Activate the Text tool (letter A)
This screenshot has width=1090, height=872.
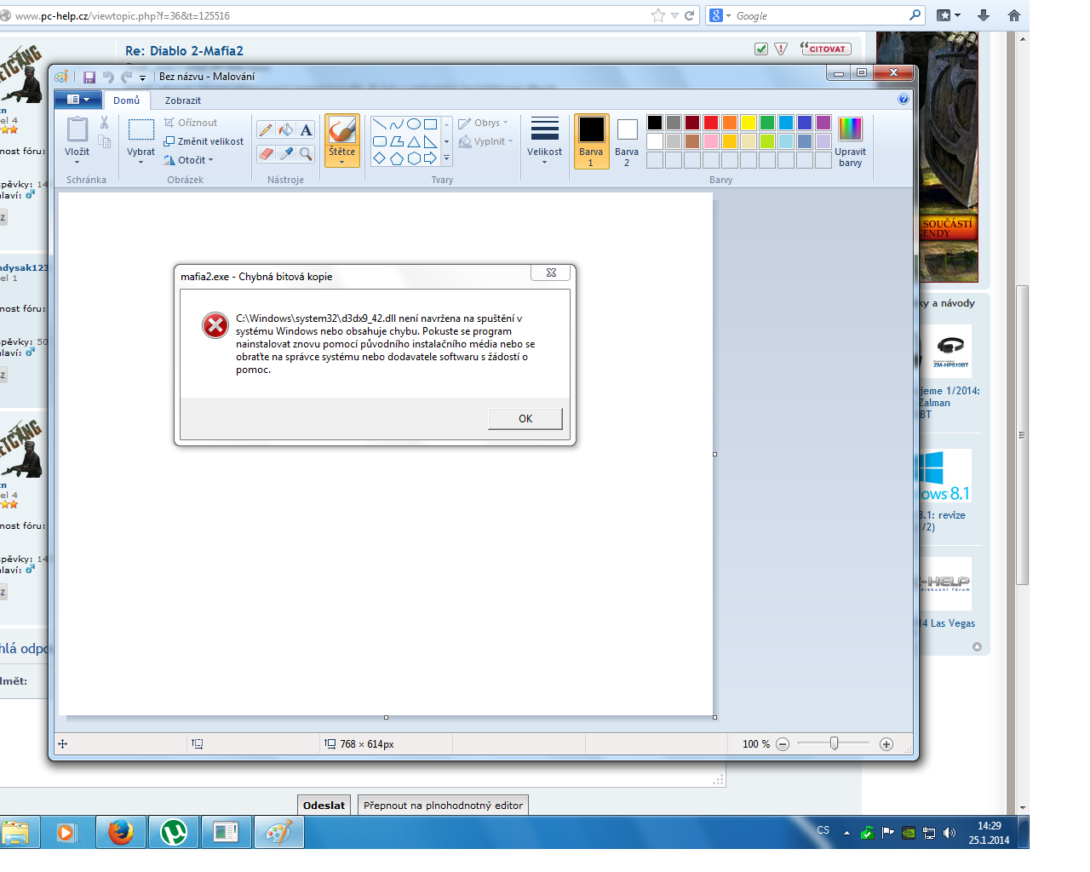point(306,129)
